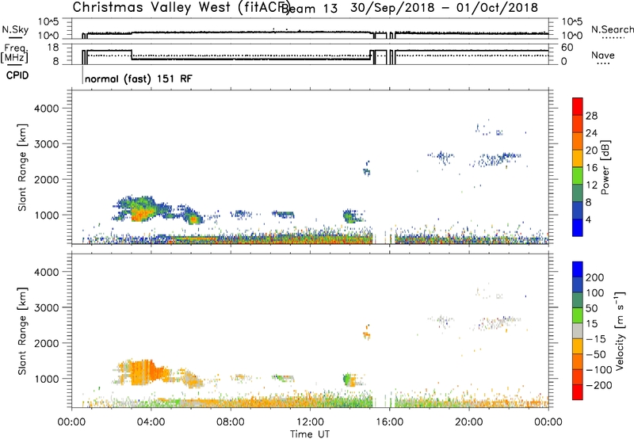Click the "Velocity [m s-1]" colorbar title
Viewport: 634px width, 439px height.
[x=619, y=331]
